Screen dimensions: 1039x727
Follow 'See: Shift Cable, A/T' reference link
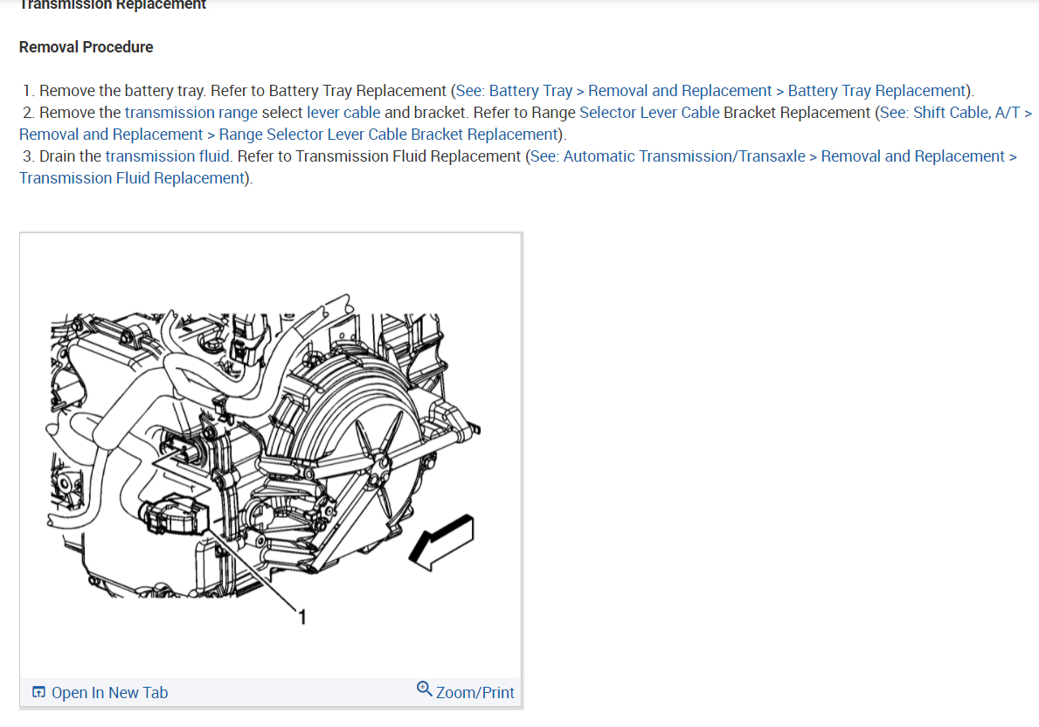tap(950, 113)
